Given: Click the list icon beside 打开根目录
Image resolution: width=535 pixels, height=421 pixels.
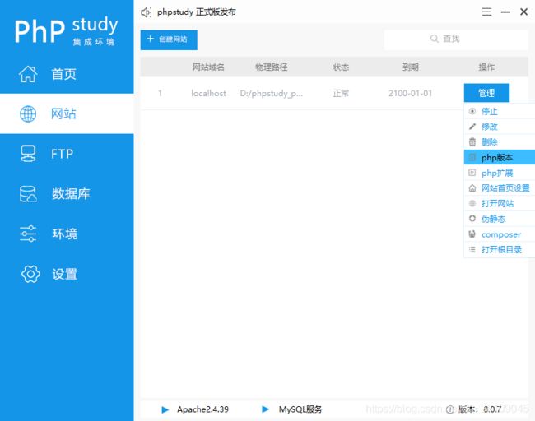Looking at the screenshot, I should point(472,249).
